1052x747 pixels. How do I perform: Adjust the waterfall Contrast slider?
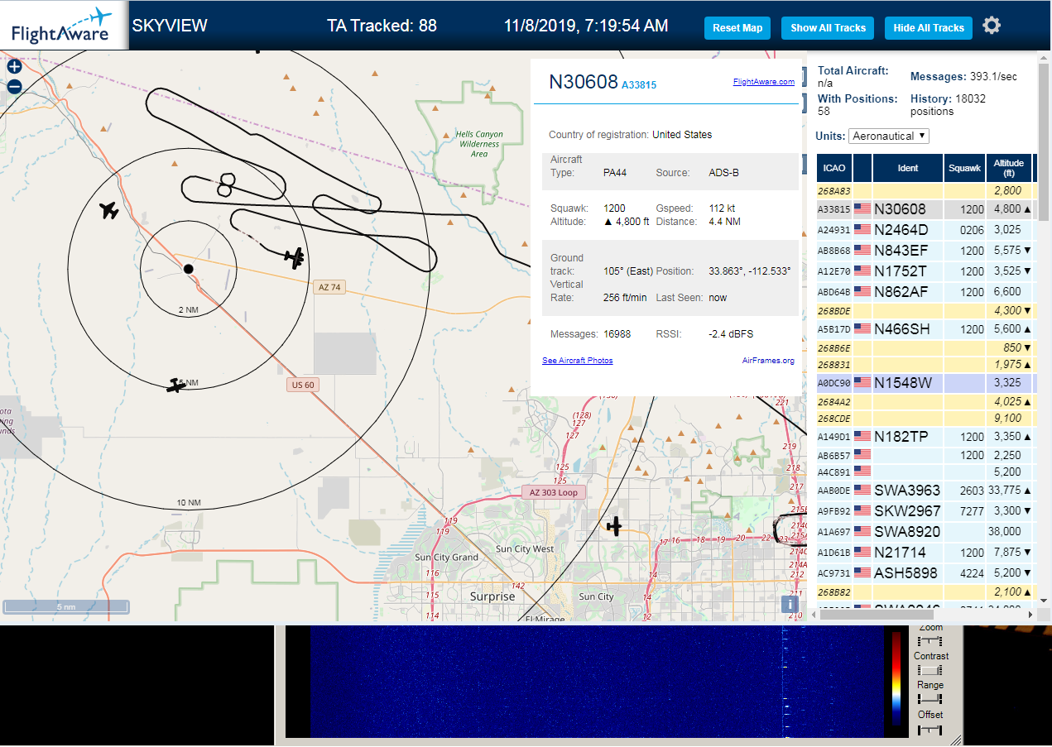pyautogui.click(x=930, y=670)
